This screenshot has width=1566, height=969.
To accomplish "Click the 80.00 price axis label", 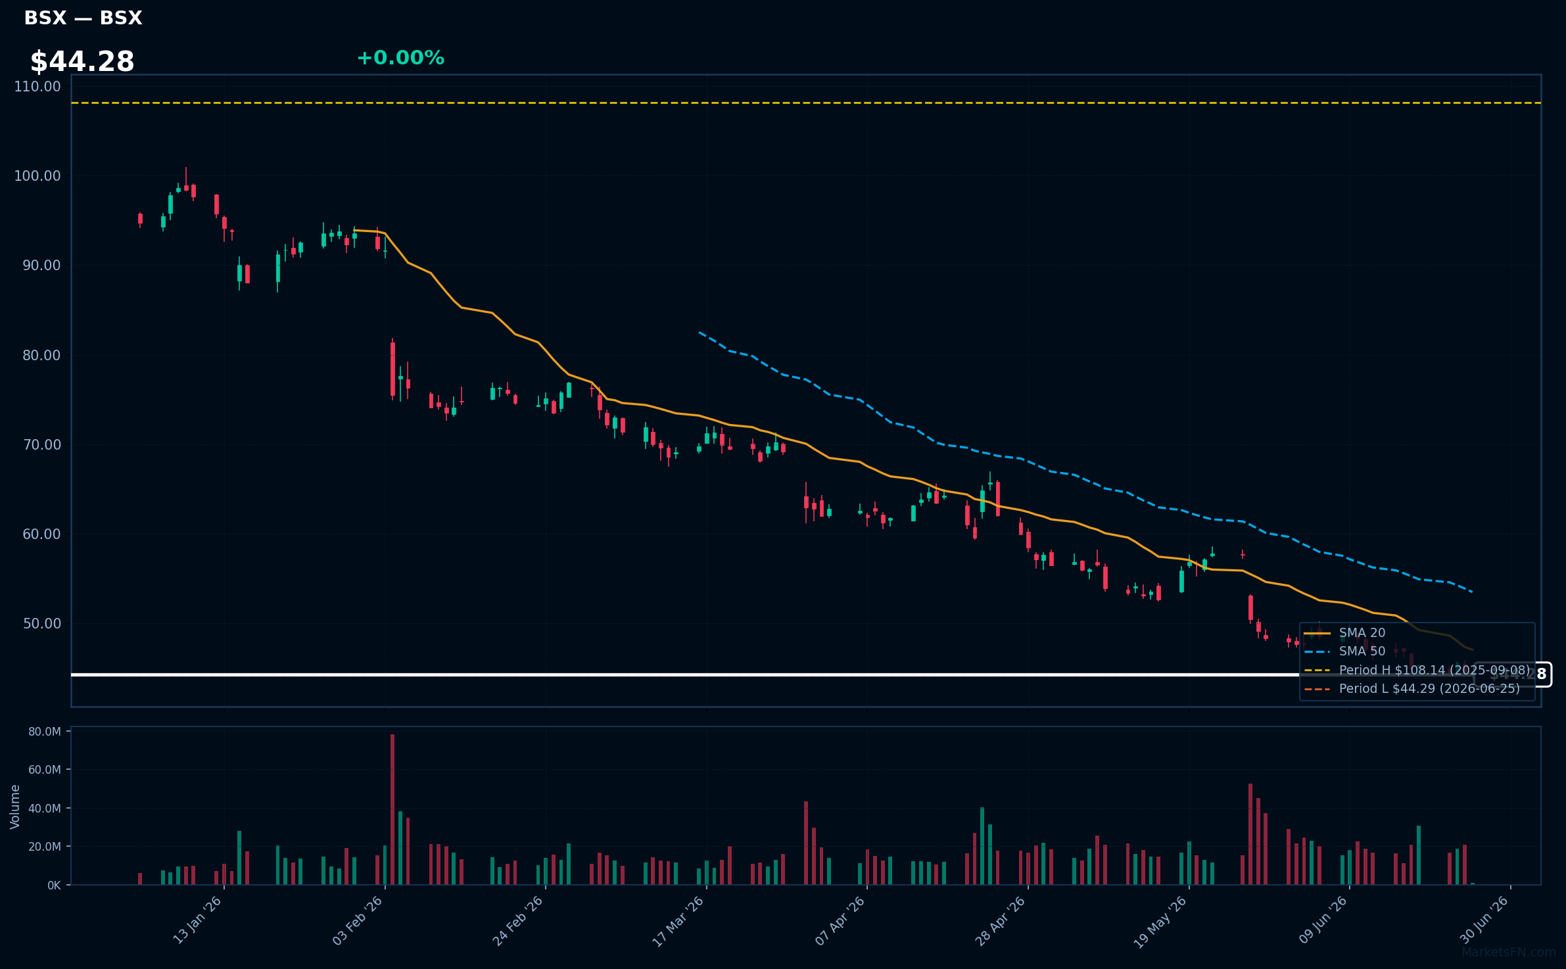I will [41, 355].
